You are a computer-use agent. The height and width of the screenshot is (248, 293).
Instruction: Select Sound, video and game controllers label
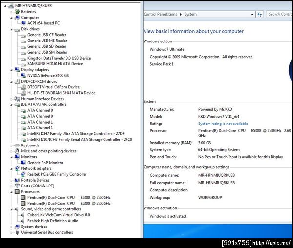tap(51, 209)
